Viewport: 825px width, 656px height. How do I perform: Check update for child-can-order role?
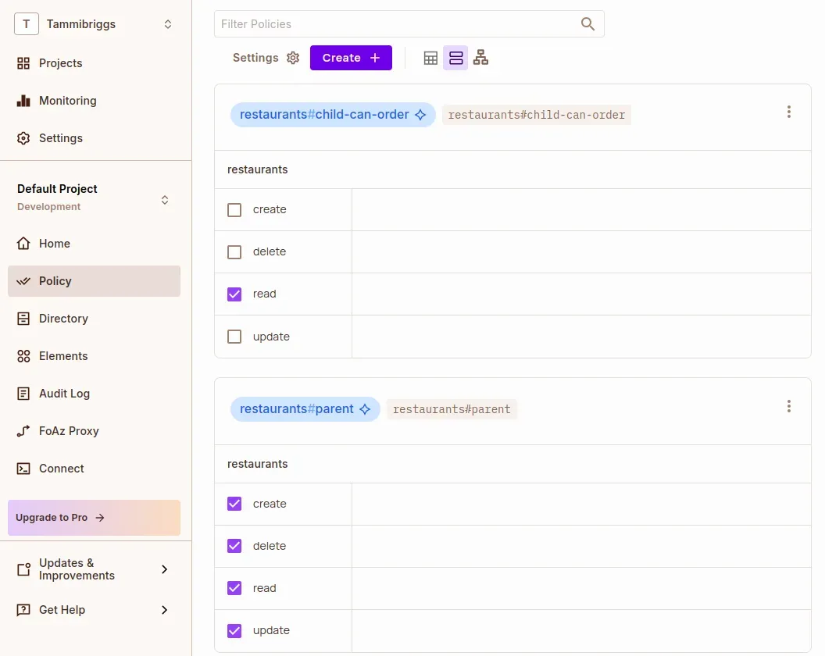coord(234,337)
